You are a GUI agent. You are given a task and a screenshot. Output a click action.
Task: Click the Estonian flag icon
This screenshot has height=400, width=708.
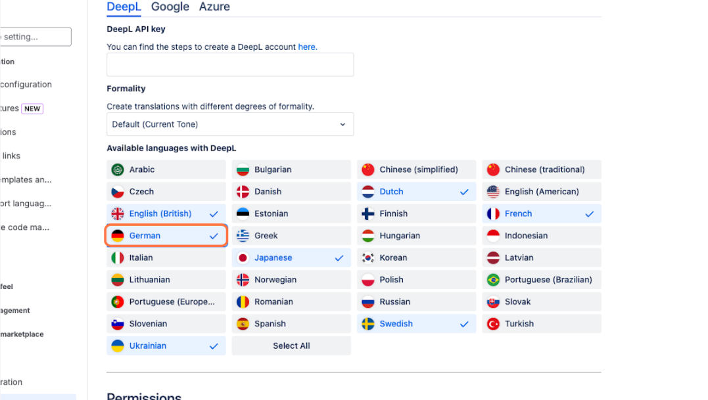pos(243,213)
